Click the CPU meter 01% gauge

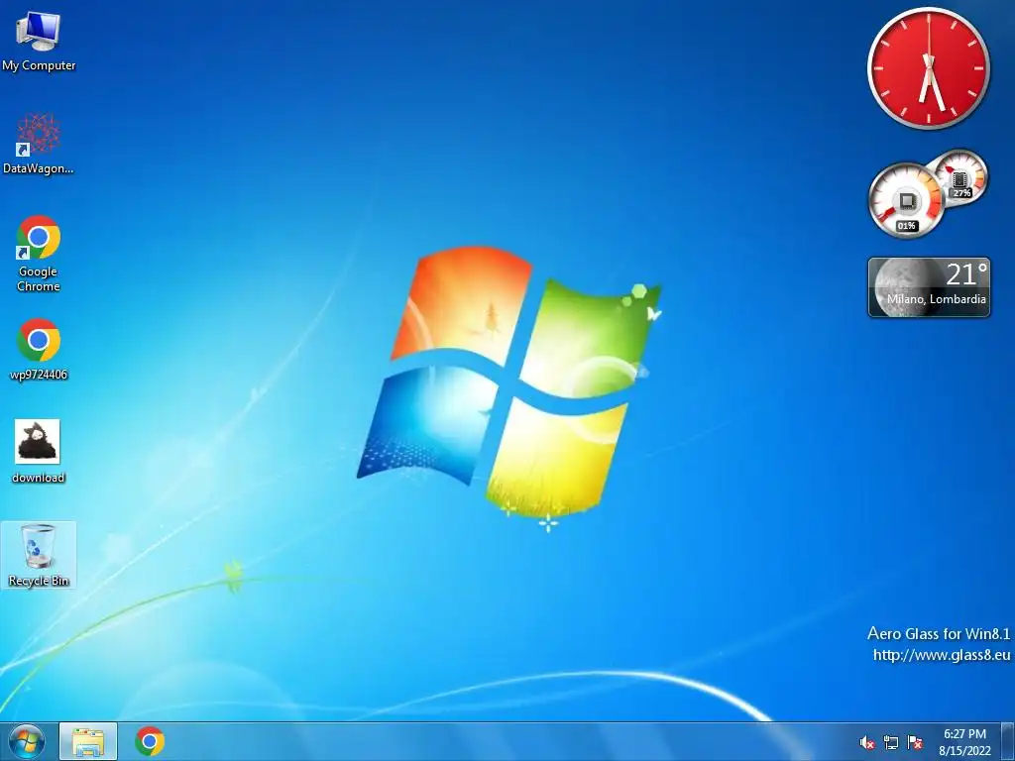pyautogui.click(x=906, y=199)
